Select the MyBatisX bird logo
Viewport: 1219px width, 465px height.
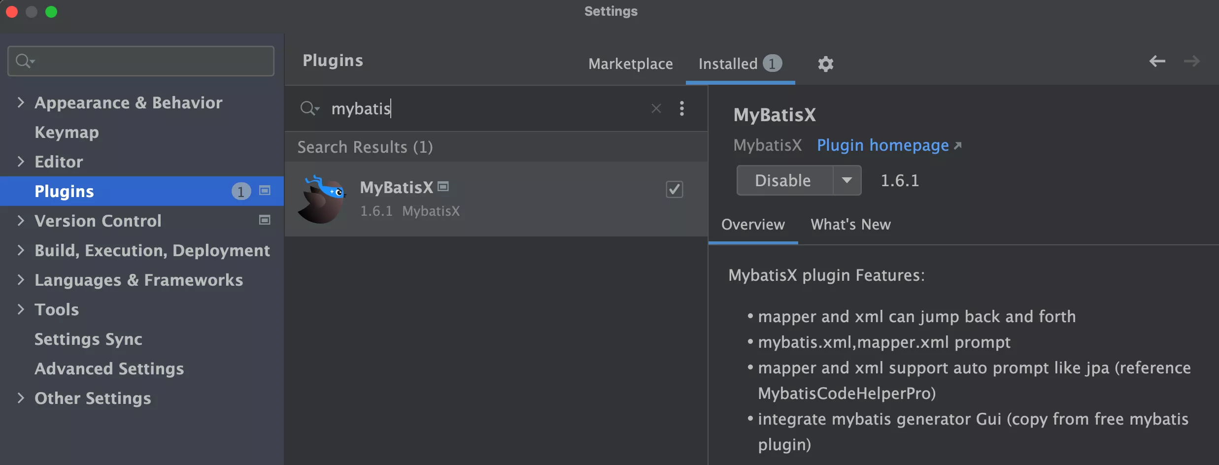click(x=322, y=199)
